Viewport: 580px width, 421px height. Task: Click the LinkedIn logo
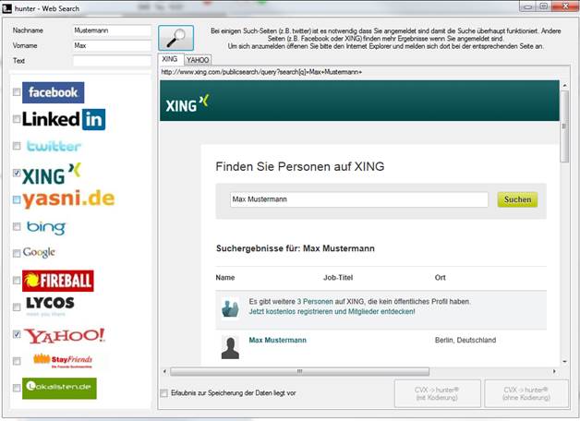click(64, 119)
